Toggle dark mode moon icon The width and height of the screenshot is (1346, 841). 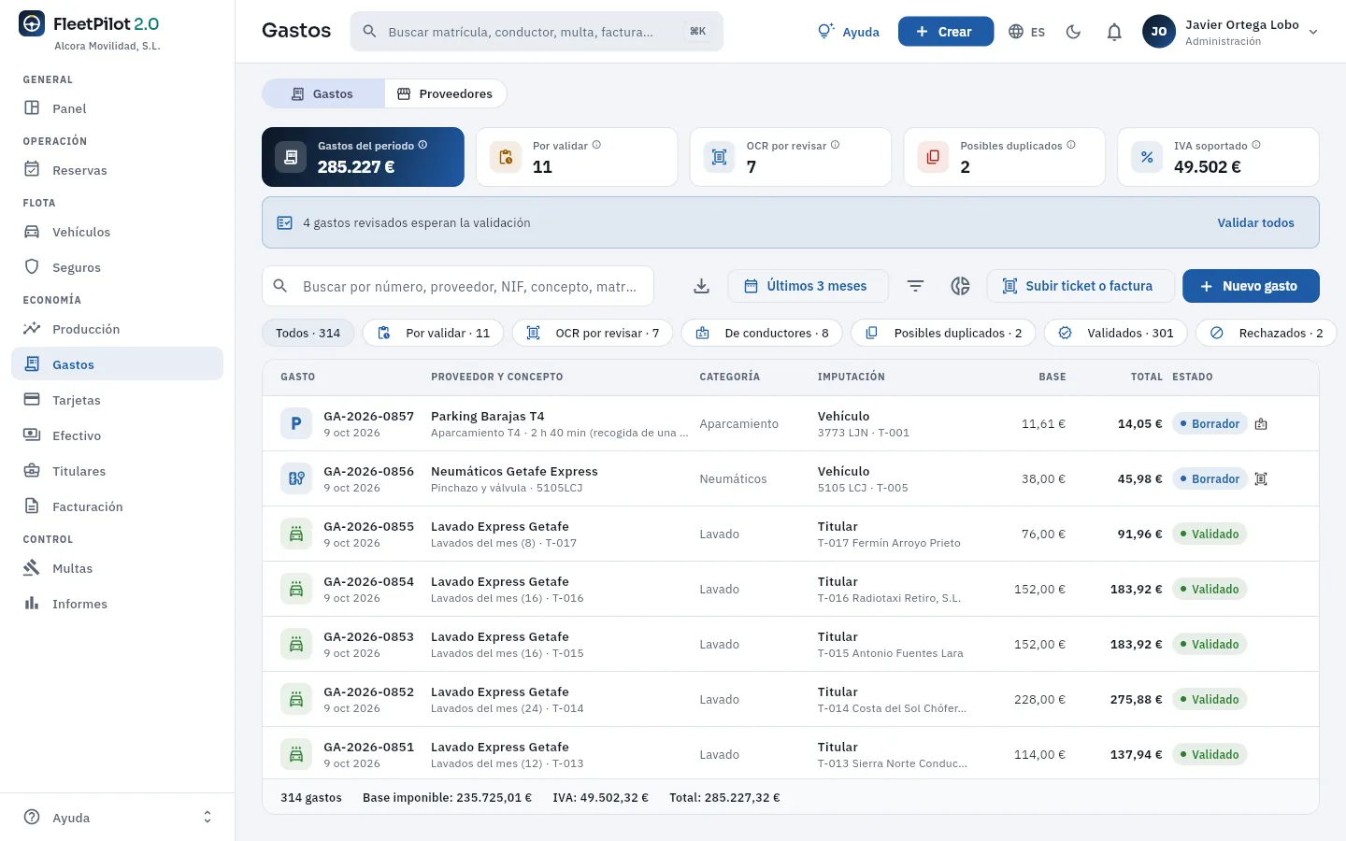(1073, 32)
